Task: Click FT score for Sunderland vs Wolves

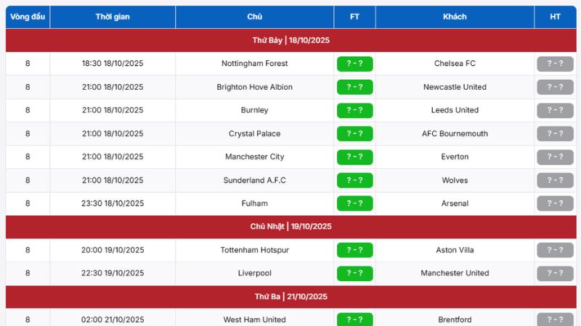Action: point(354,180)
